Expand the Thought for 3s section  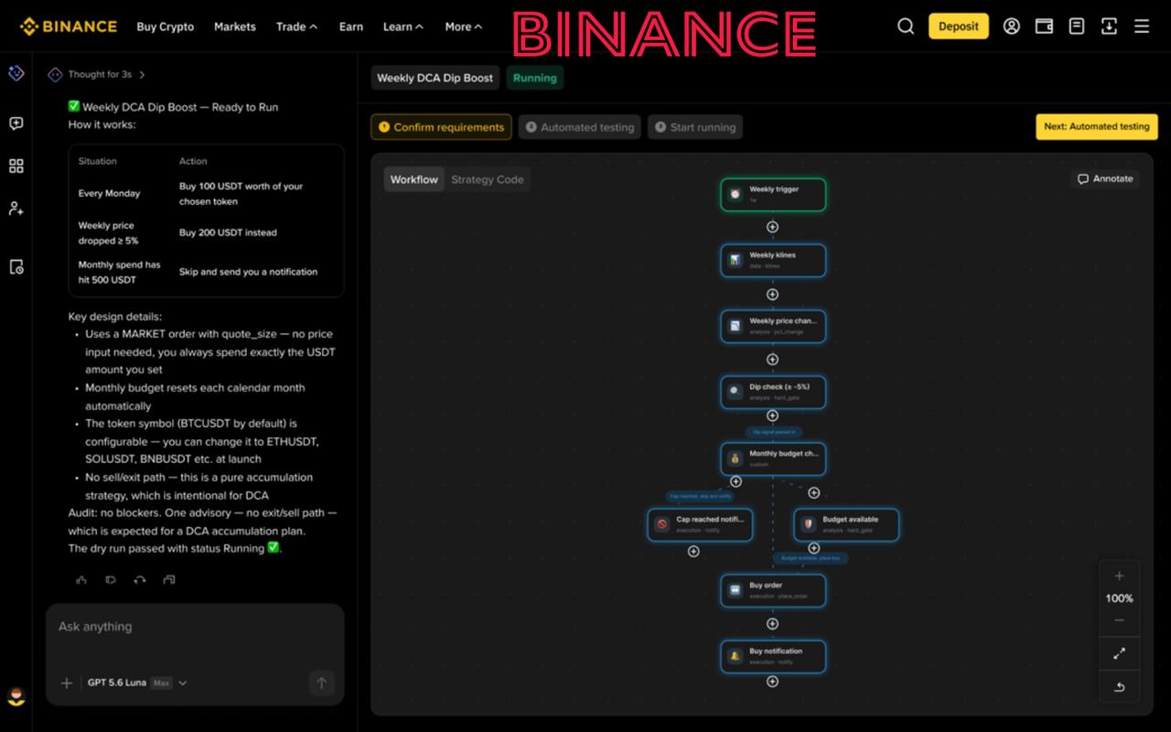pyautogui.click(x=96, y=74)
